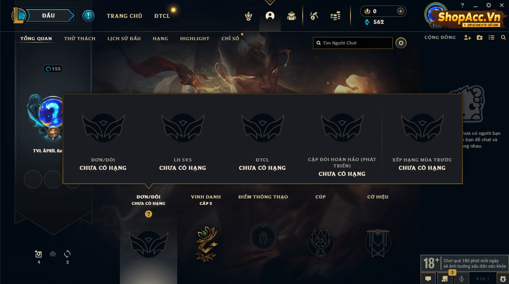The image size is (509, 284).
Task: Switch to the THỬ THÁCH tab
Action: coord(80,39)
